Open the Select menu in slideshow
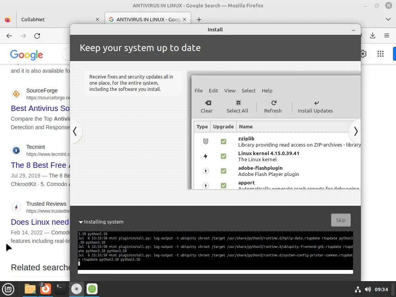Screen dimensions: 396x297 249,90
